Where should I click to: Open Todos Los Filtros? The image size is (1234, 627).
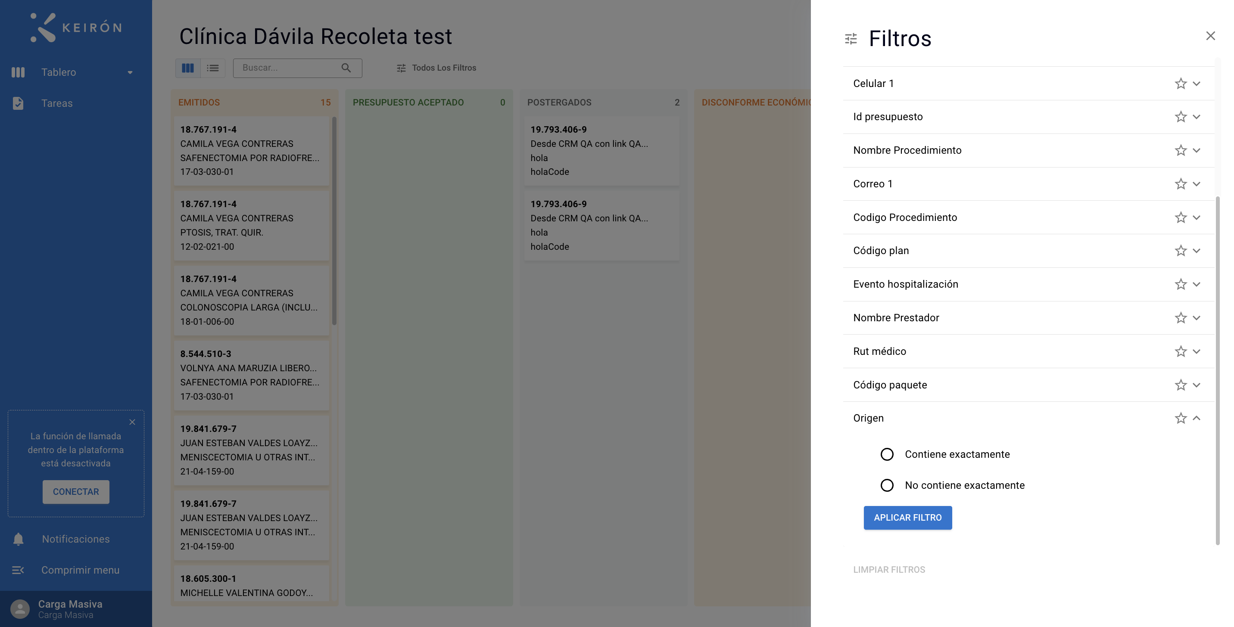pyautogui.click(x=436, y=68)
